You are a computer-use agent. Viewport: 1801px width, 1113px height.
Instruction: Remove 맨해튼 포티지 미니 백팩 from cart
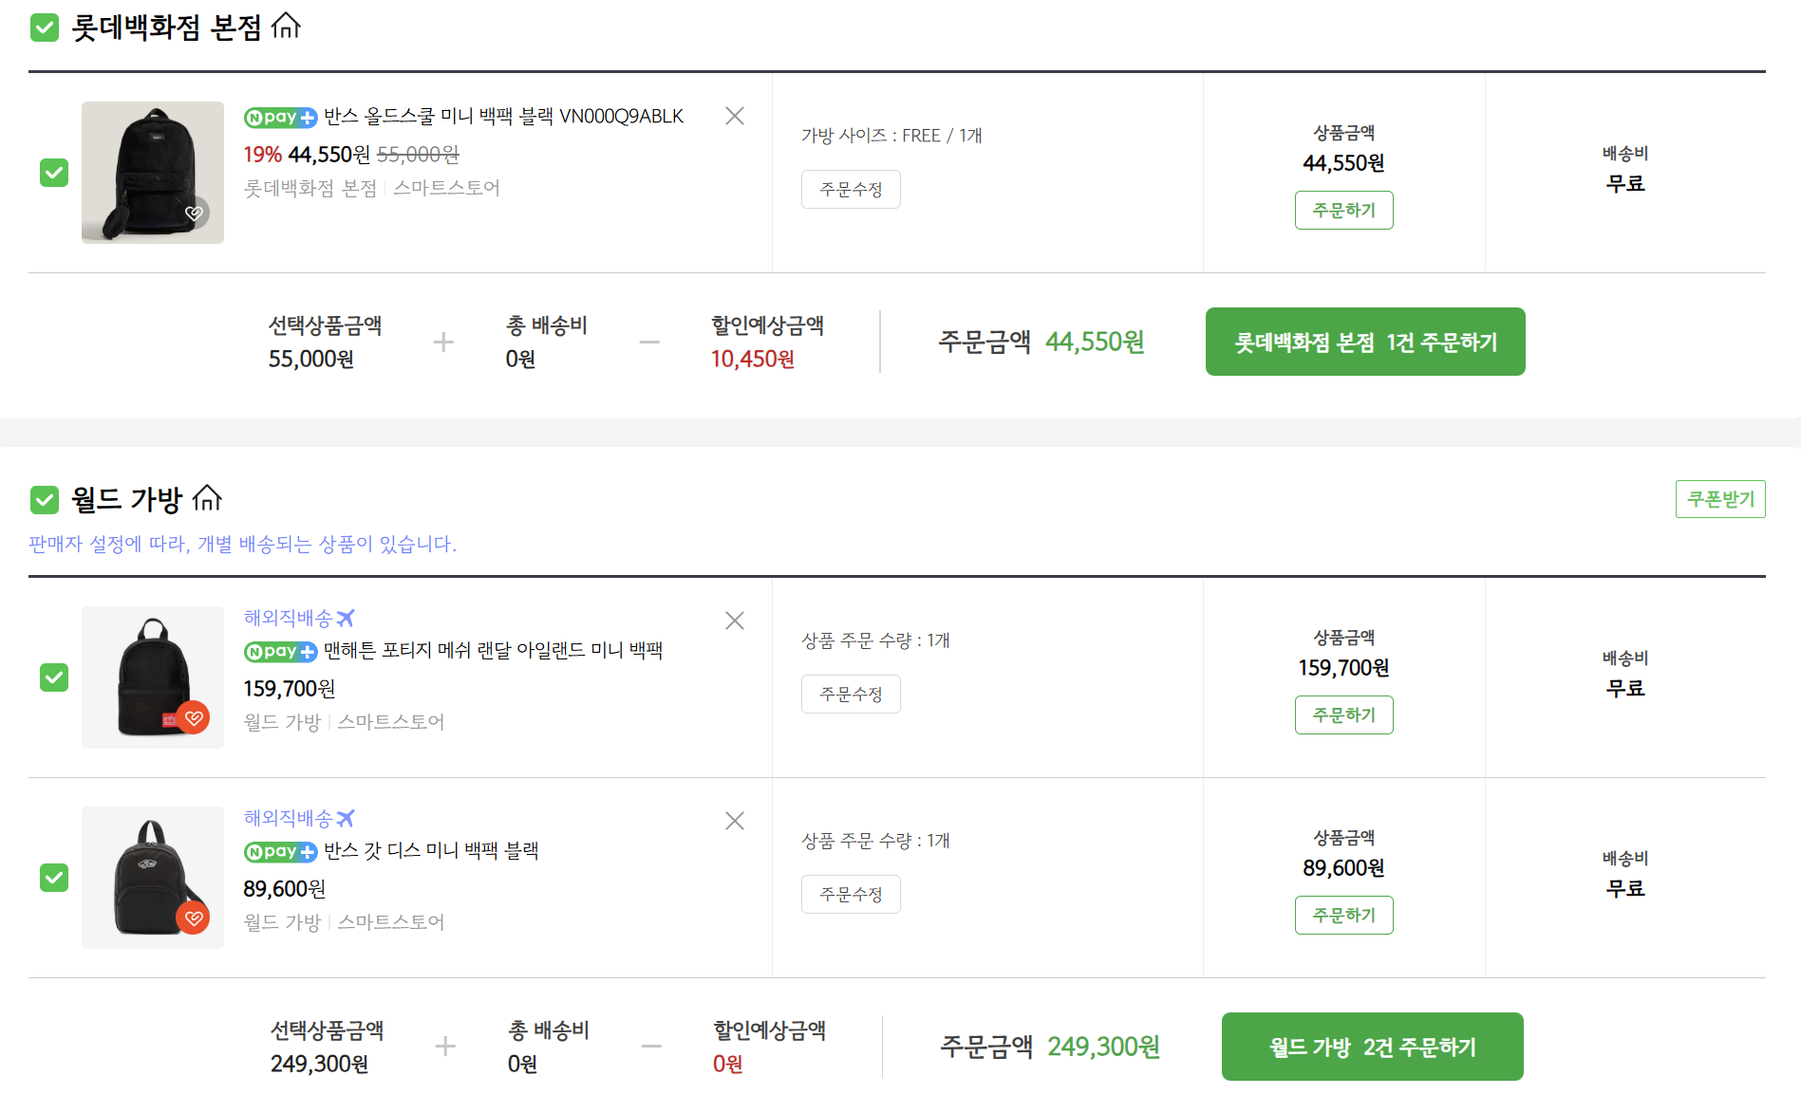pos(734,621)
